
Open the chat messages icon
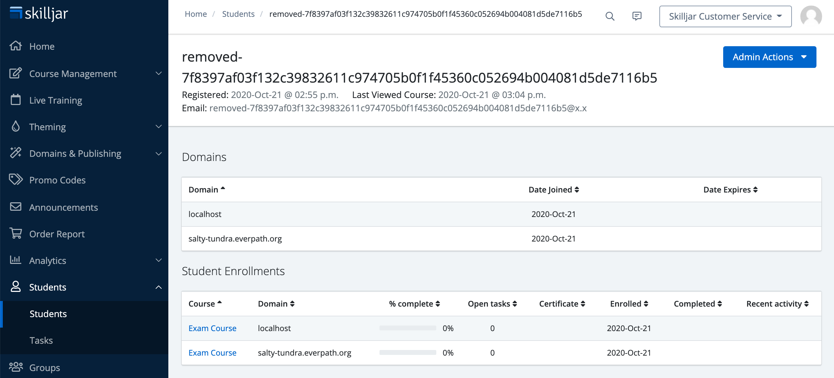pos(637,16)
